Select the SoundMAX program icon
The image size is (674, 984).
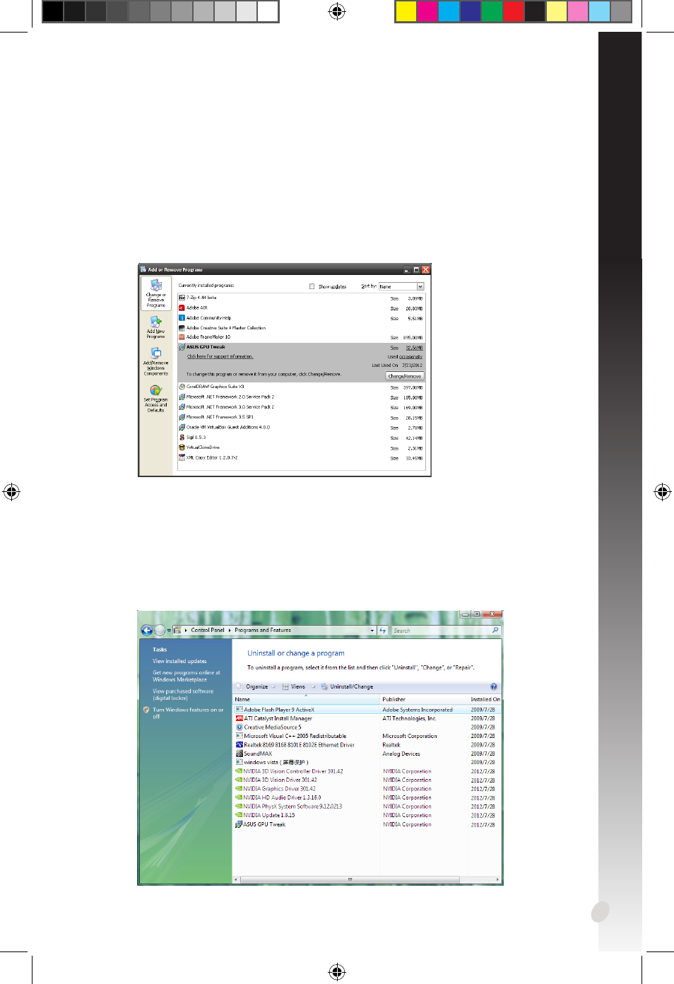pos(239,754)
